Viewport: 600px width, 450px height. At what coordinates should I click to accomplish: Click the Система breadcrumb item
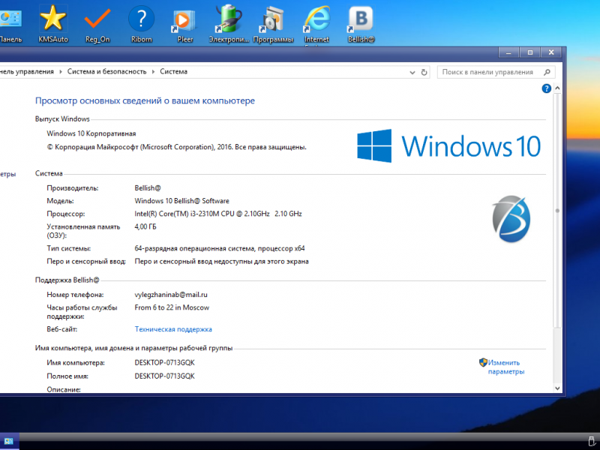click(x=174, y=71)
